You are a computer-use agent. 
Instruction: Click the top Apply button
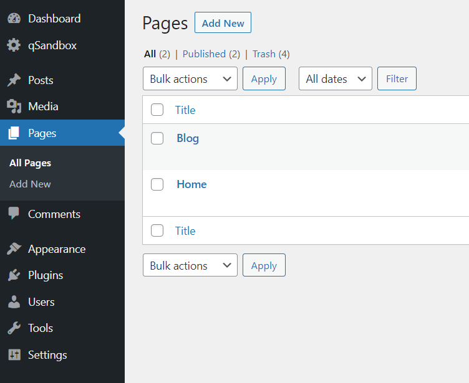264,78
